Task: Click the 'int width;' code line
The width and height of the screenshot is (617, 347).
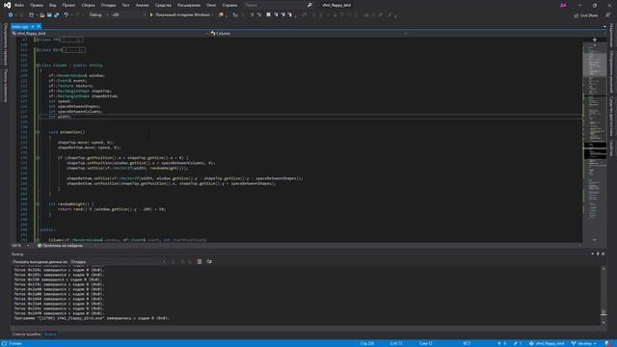Action: tap(60, 117)
